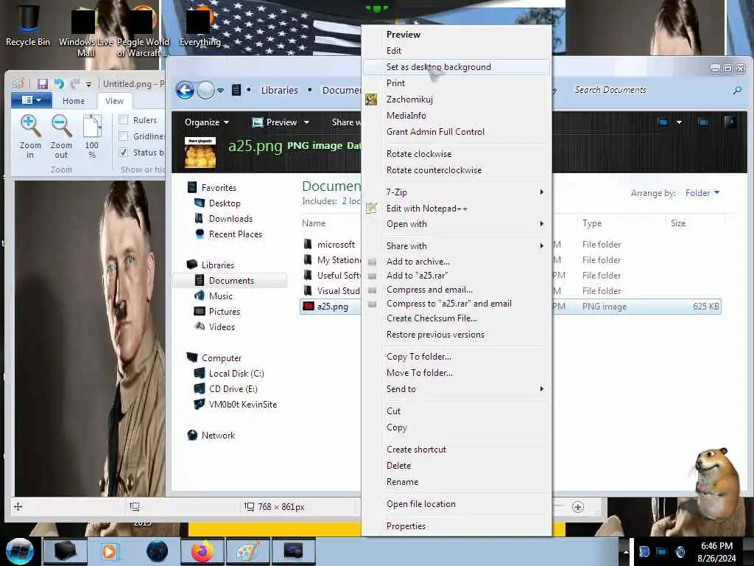Select Documents library in navigation pane
Screen dimensions: 754x566
click(x=231, y=280)
